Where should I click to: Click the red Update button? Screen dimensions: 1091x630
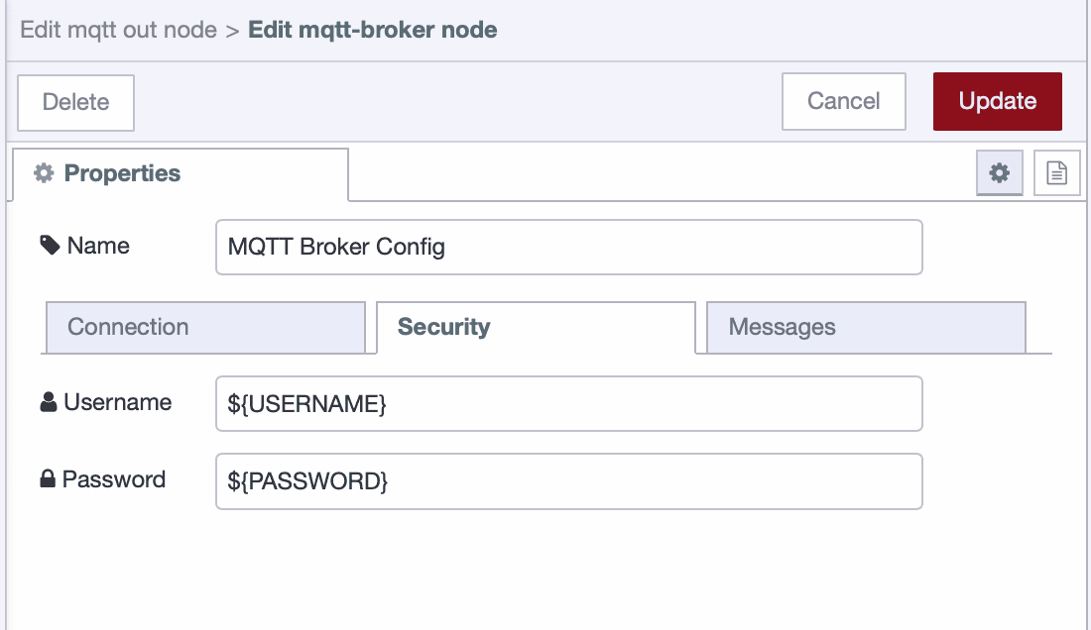997,101
